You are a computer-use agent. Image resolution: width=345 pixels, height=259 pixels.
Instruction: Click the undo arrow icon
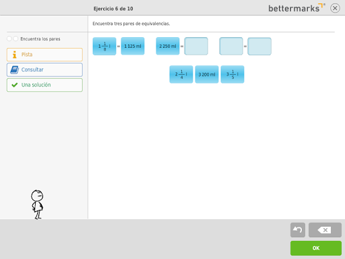tap(298, 230)
